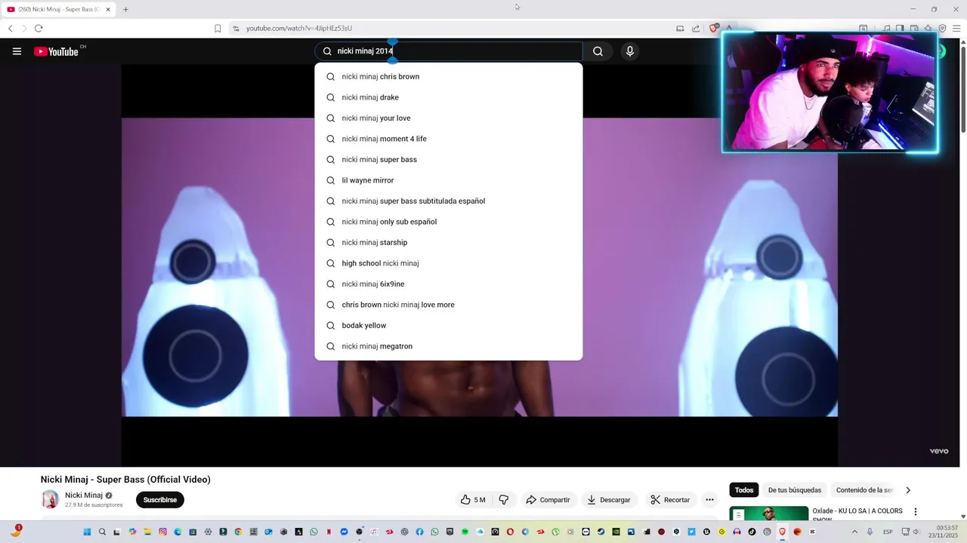The image size is (967, 543).
Task: Select the 'De tus búsquedas' chip
Action: coord(795,490)
